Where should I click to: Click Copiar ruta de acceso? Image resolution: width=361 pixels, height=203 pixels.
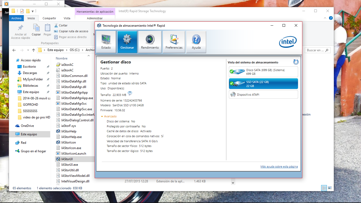click(71, 31)
